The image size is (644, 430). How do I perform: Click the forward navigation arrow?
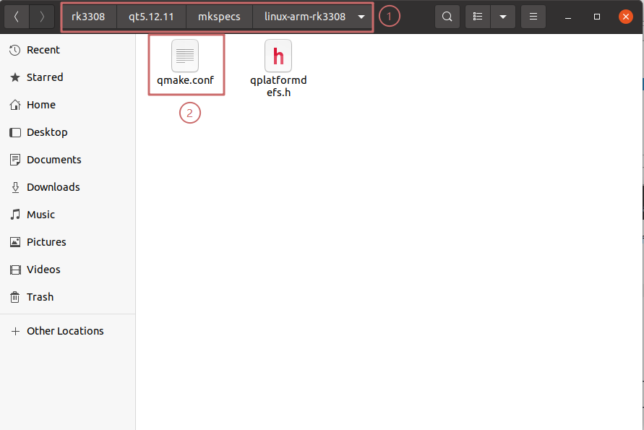pyautogui.click(x=42, y=17)
